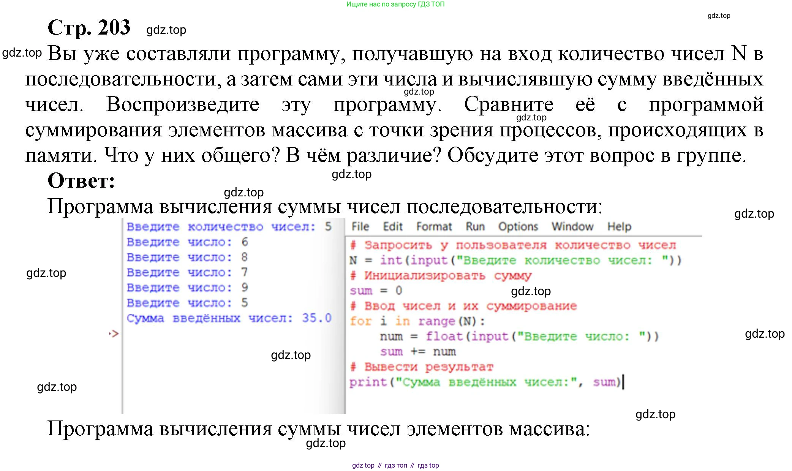Click the 'sum += num' code line
This screenshot has height=471, width=792.
[418, 352]
